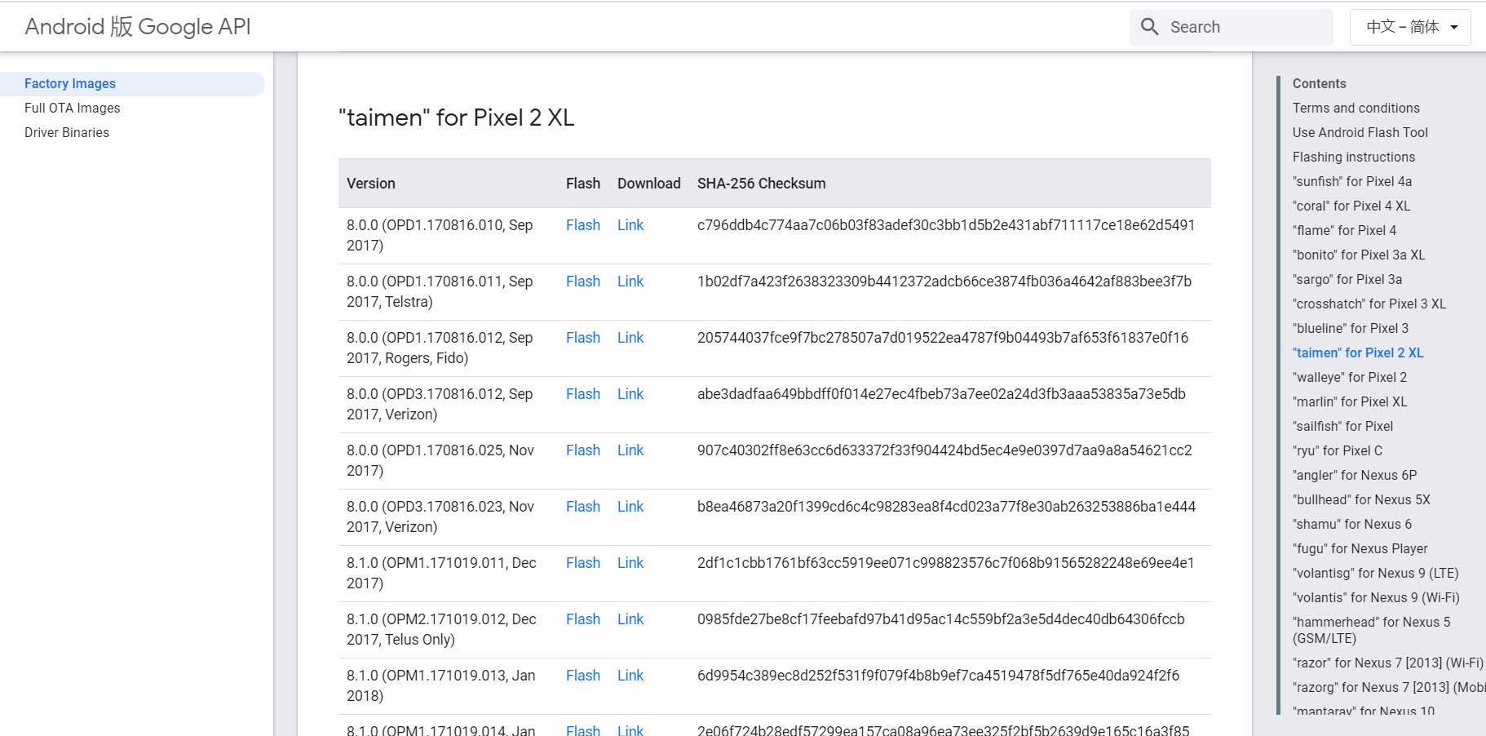Jump to "volantisg" for Nexus 9 (LTE)
The width and height of the screenshot is (1486, 736).
(x=1376, y=574)
